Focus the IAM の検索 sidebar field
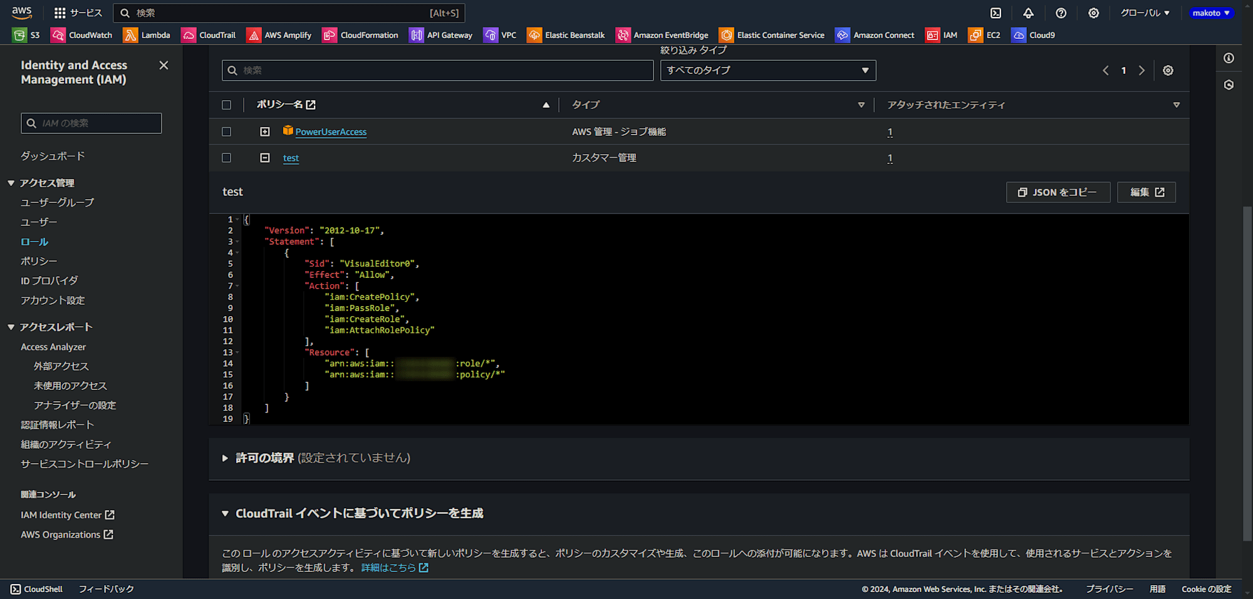The image size is (1253, 599). coord(91,123)
